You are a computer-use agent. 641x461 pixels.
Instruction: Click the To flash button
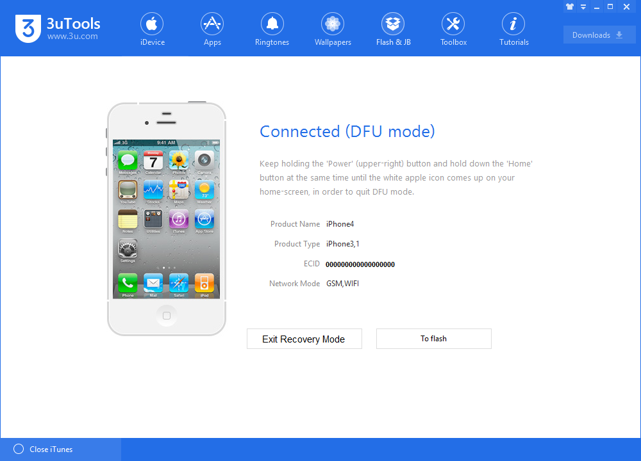(x=434, y=339)
